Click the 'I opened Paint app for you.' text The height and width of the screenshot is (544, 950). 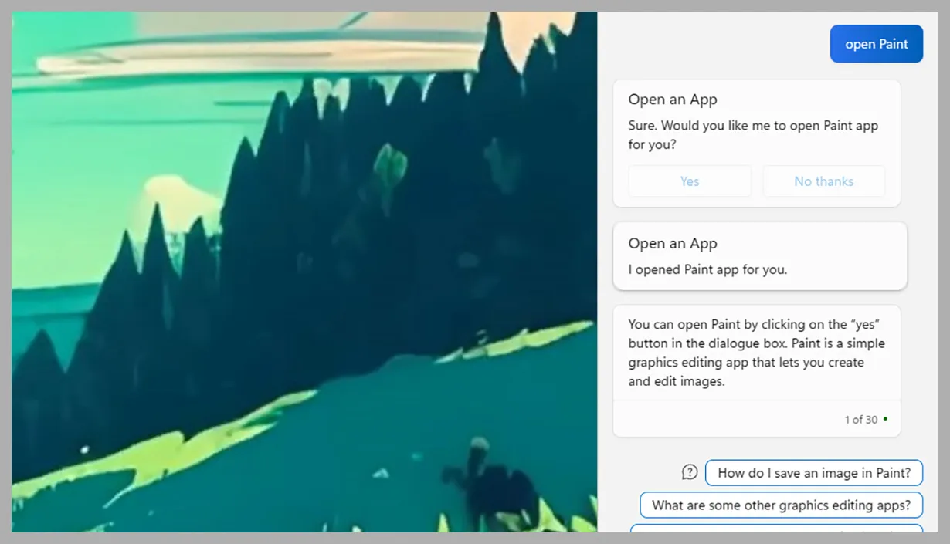click(707, 270)
